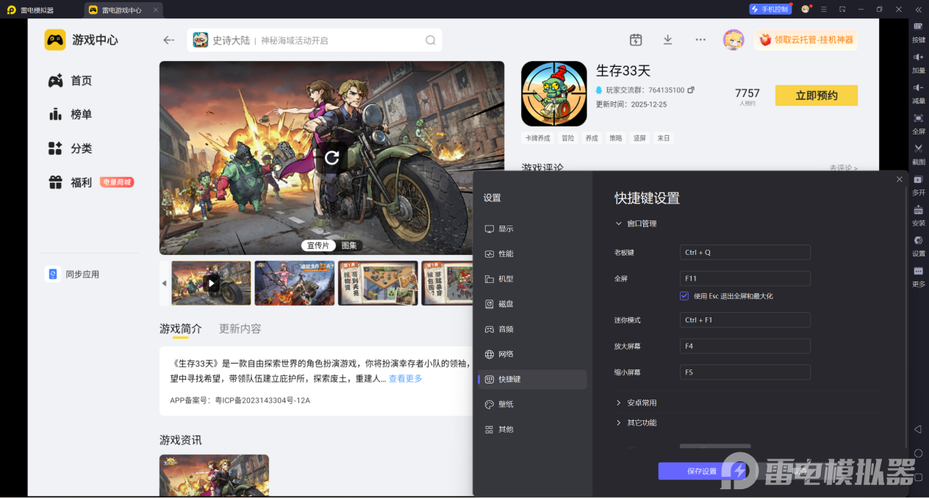Open 性能 settings category
Viewport: 929px width, 498px height.
[x=532, y=253]
